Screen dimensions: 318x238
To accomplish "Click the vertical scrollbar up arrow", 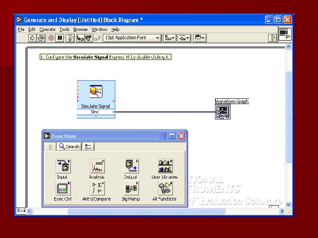I will point(288,47).
